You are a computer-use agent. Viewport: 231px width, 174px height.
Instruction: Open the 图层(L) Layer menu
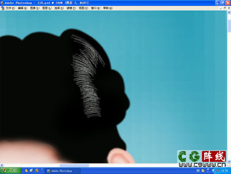pyautogui.click(x=47, y=8)
